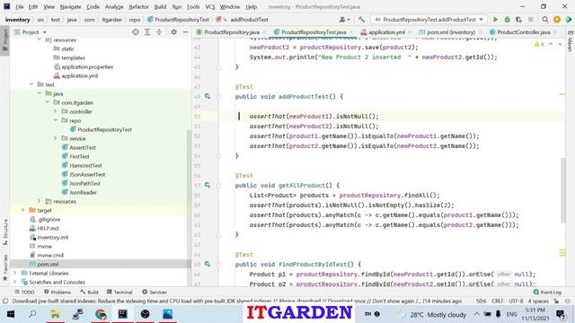Click editor vertical scrollbar
575x323 pixels.
coord(563,189)
